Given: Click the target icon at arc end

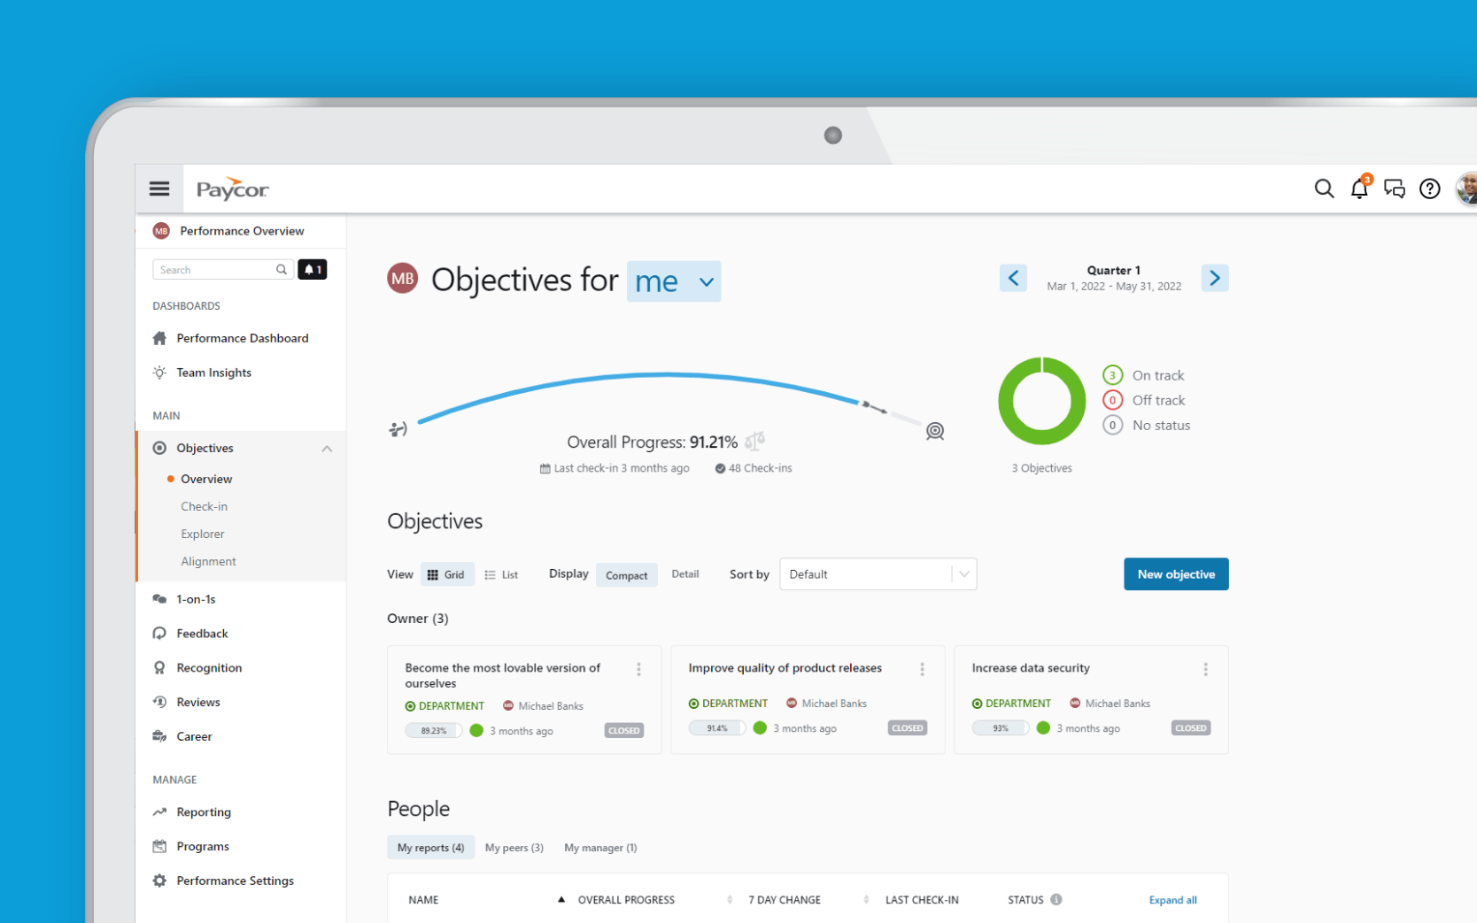Looking at the screenshot, I should (935, 431).
